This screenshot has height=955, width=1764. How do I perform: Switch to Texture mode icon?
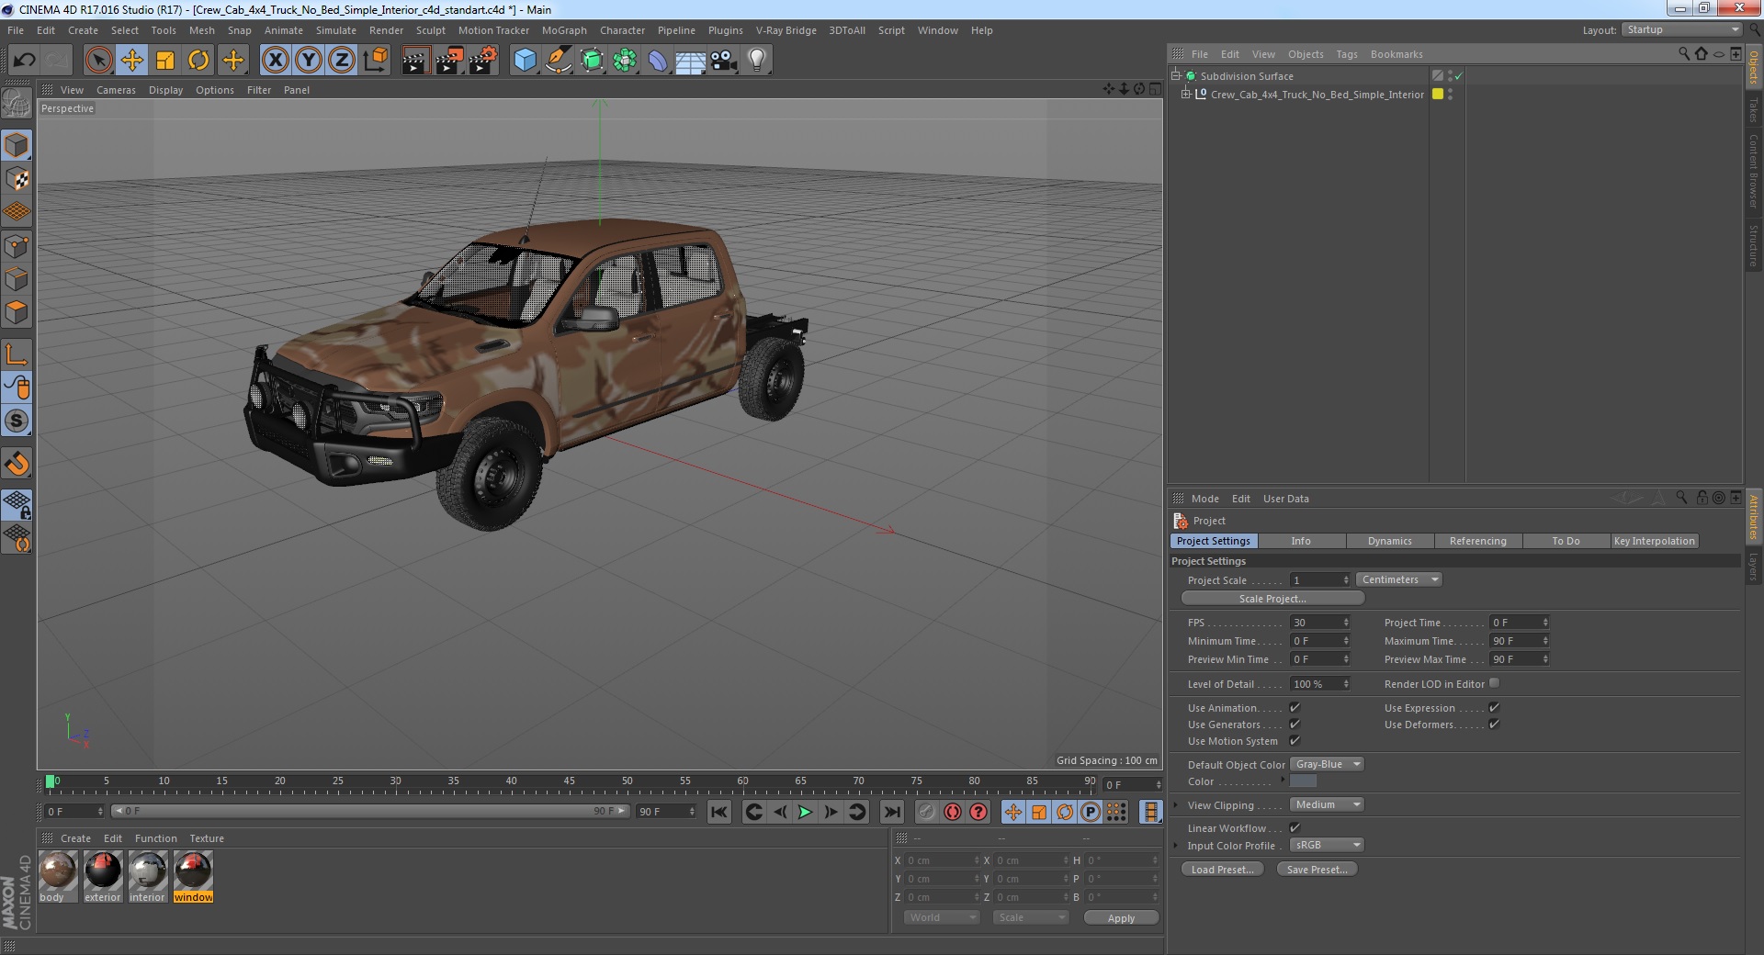(17, 179)
